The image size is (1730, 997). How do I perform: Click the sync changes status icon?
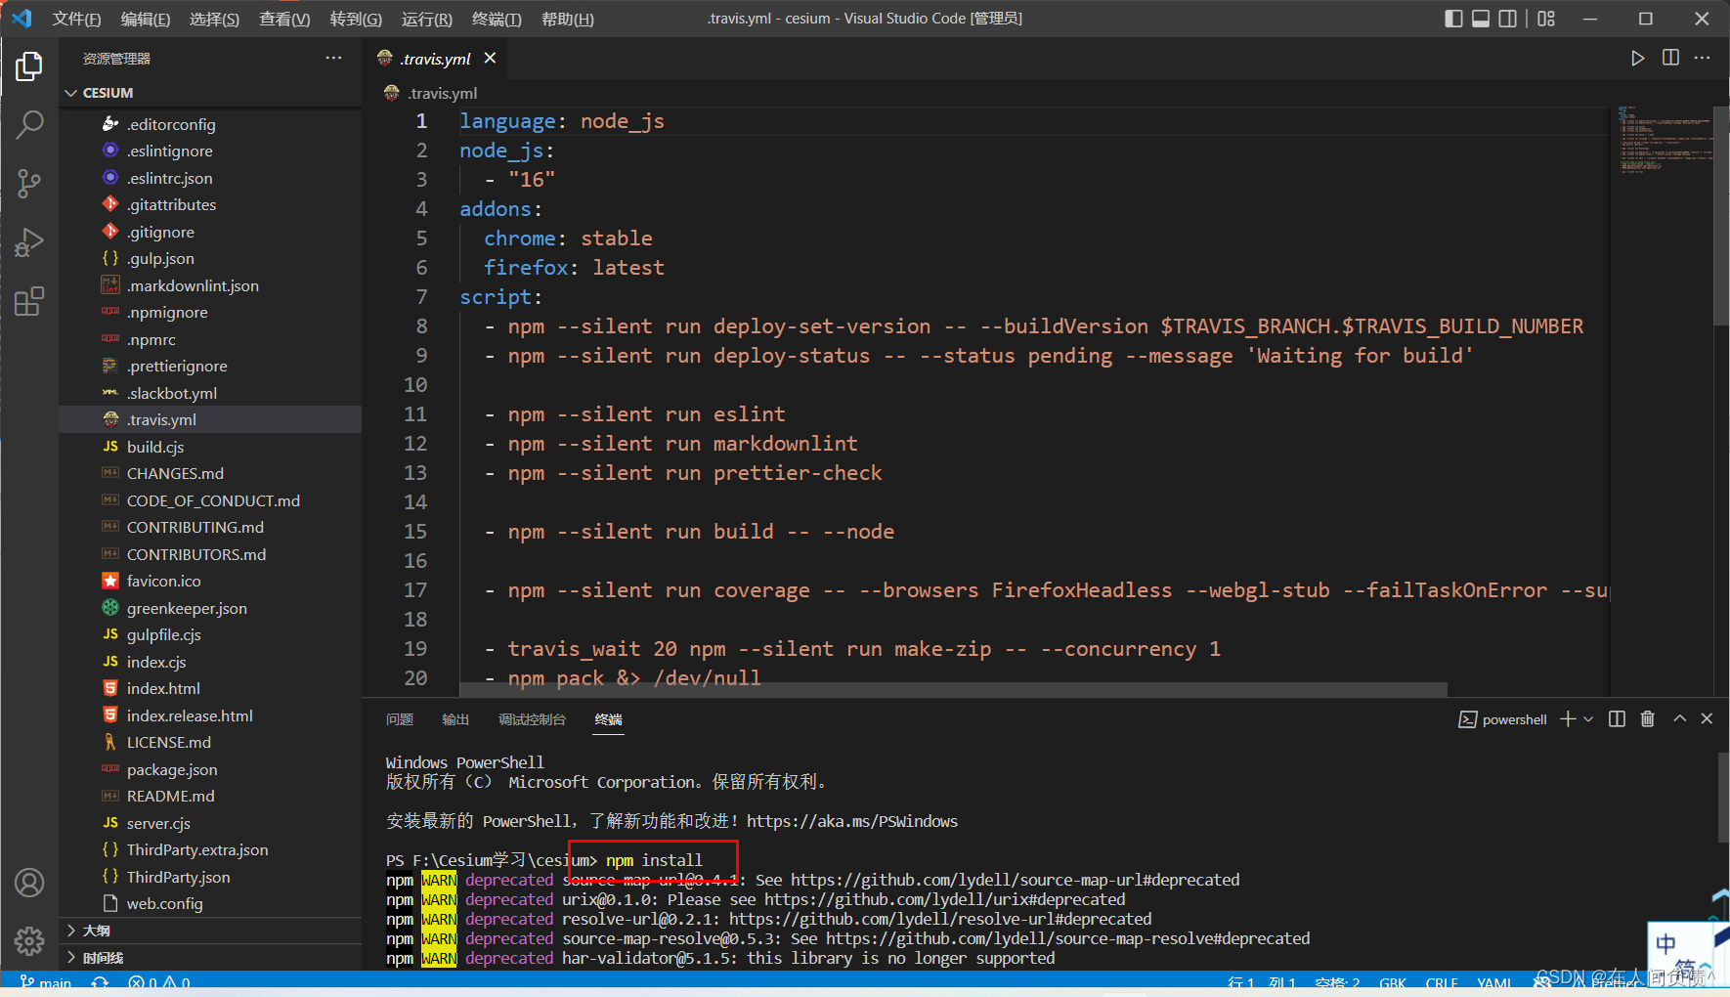pyautogui.click(x=100, y=982)
